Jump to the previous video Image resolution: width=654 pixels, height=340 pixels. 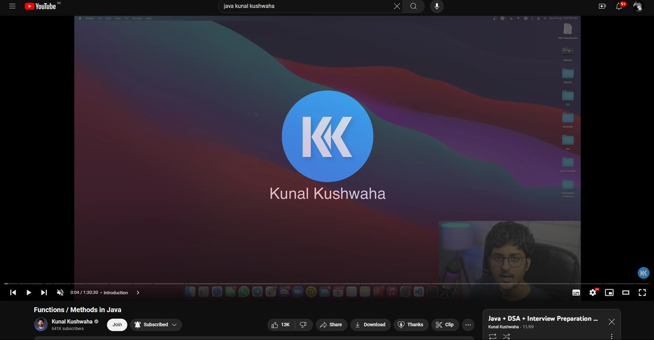(x=13, y=293)
